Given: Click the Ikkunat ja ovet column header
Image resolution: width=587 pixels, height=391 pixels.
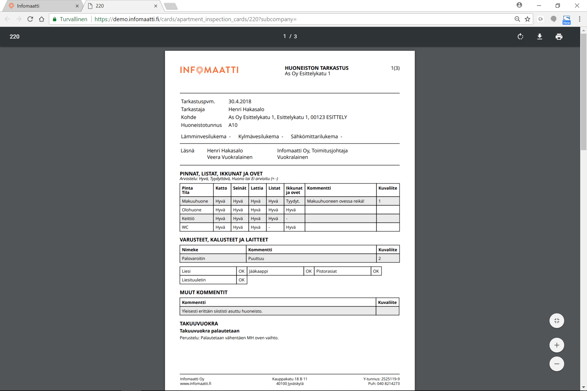Looking at the screenshot, I should pos(294,190).
